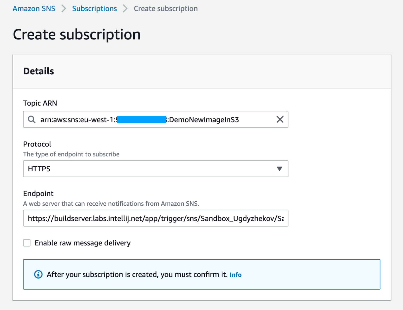Clear the Topic ARN field with X icon
The width and height of the screenshot is (403, 310).
pos(280,119)
